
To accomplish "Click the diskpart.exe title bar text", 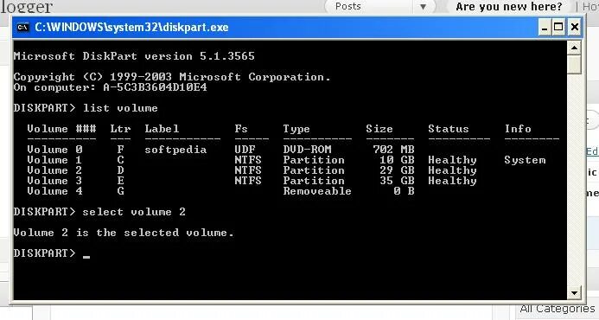I will pos(131,27).
